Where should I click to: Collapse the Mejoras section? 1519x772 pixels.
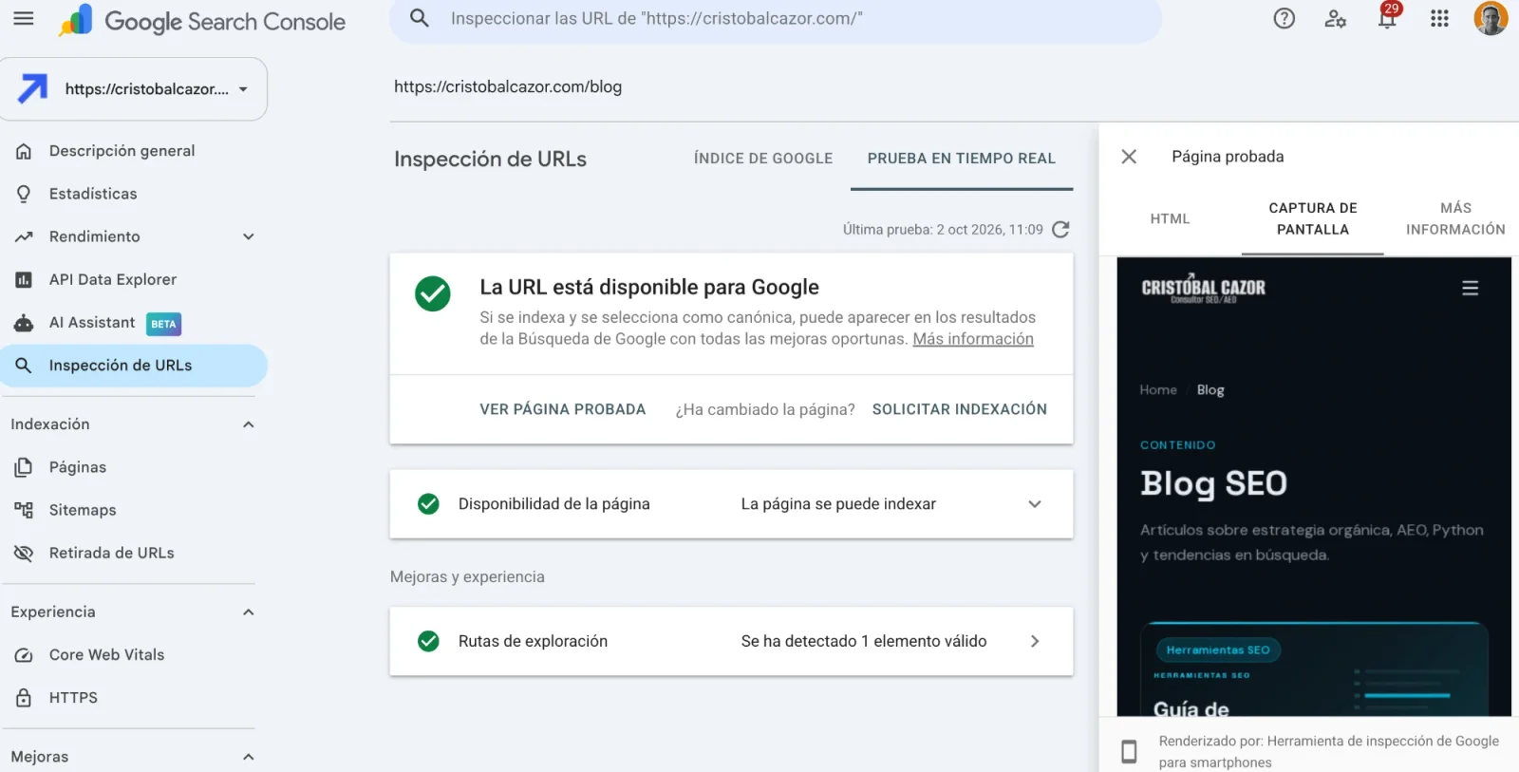tap(249, 757)
